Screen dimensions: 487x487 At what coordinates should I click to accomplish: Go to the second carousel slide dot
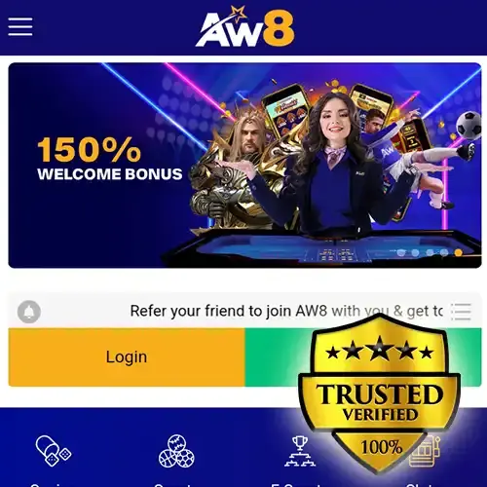pos(415,252)
